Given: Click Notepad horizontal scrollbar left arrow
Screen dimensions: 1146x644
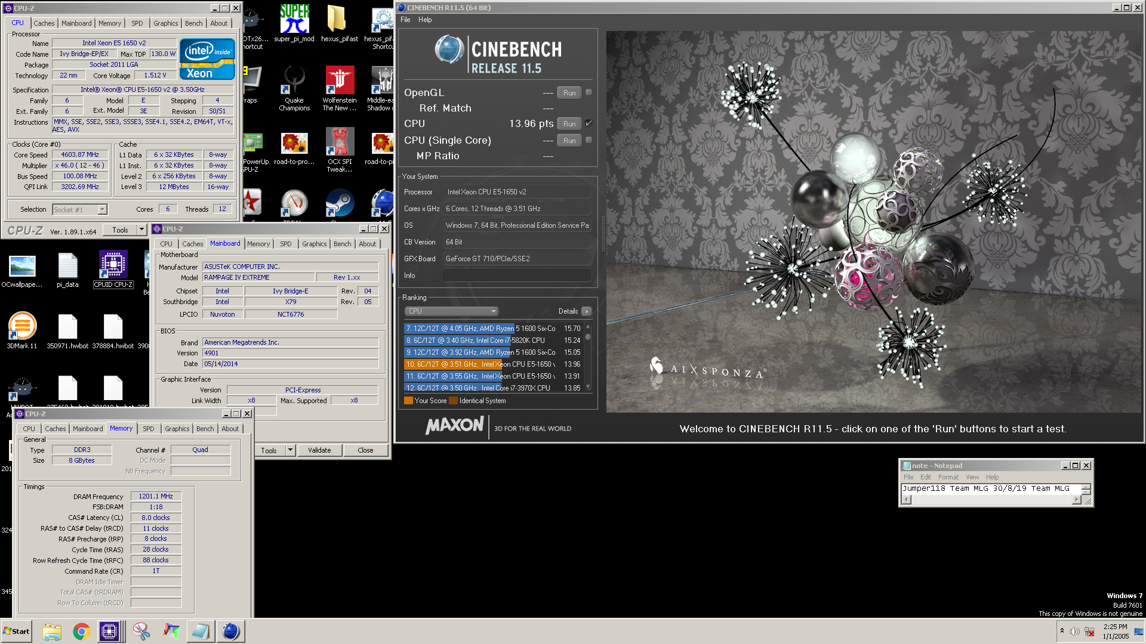Looking at the screenshot, I should (x=906, y=500).
